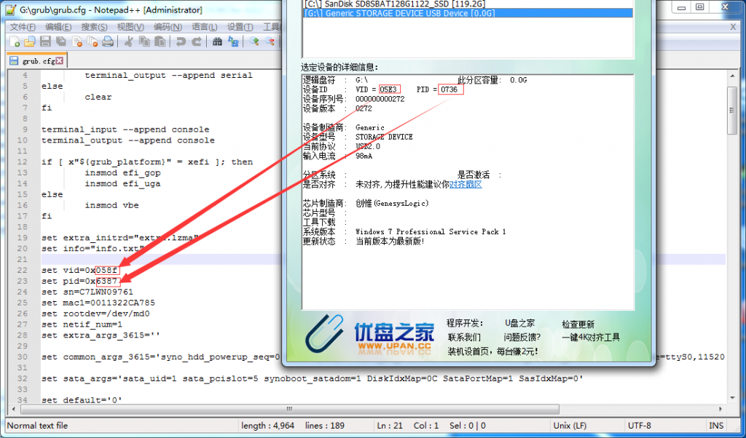The width and height of the screenshot is (746, 438).
Task: Open the 编码(N) menu
Action: coord(168,27)
